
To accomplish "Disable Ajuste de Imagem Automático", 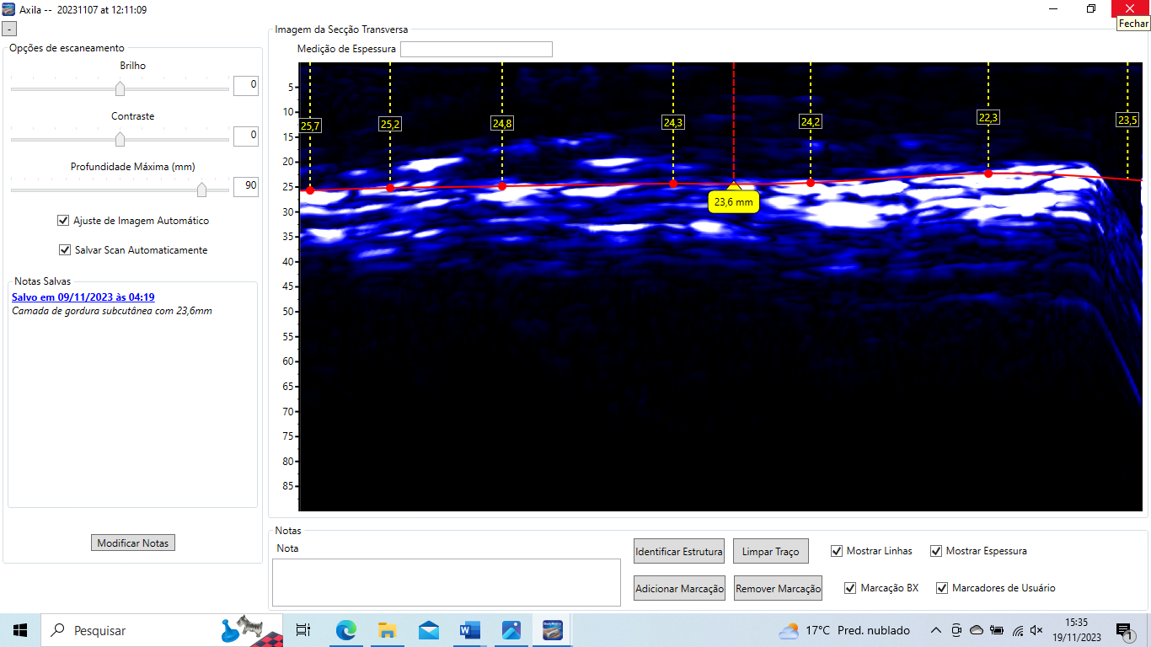I will [x=63, y=221].
